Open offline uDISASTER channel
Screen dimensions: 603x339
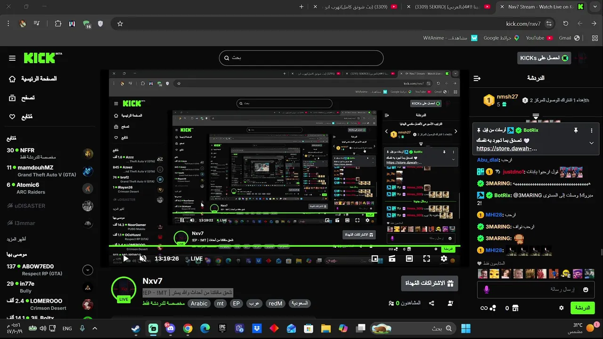[49, 206]
